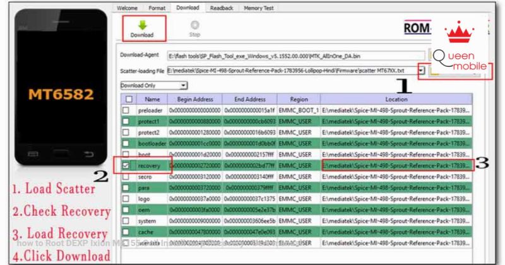Image resolution: width=505 pixels, height=265 pixels.
Task: Click the recovery row Location path
Action: tap(396, 165)
